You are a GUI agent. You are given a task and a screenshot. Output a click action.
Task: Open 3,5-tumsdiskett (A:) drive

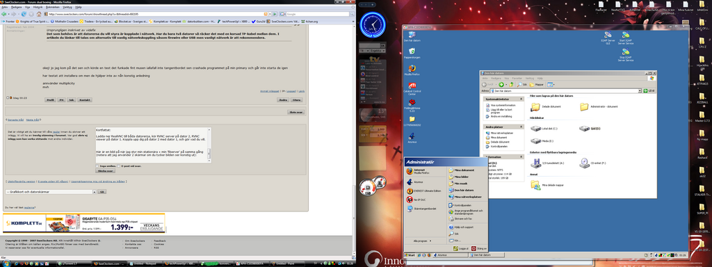[x=547, y=162]
